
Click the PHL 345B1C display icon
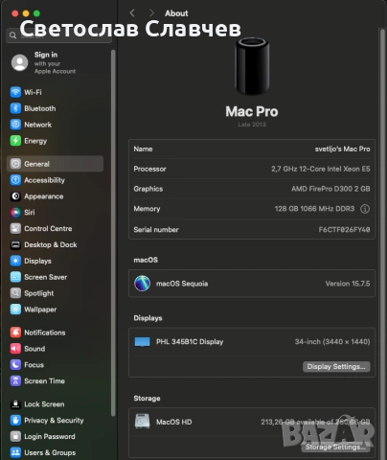pyautogui.click(x=142, y=342)
